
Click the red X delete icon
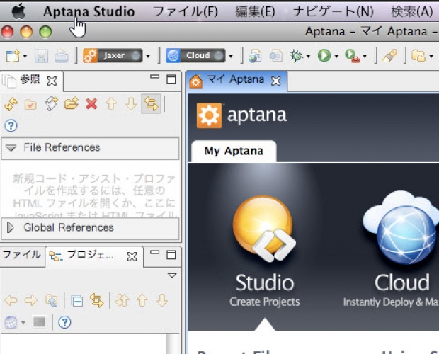[x=91, y=104]
